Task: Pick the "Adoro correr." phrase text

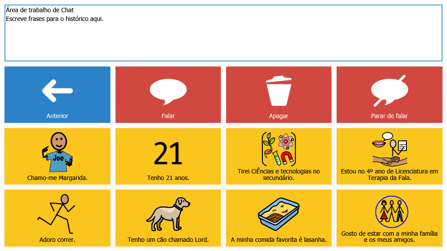Action: tap(57, 240)
